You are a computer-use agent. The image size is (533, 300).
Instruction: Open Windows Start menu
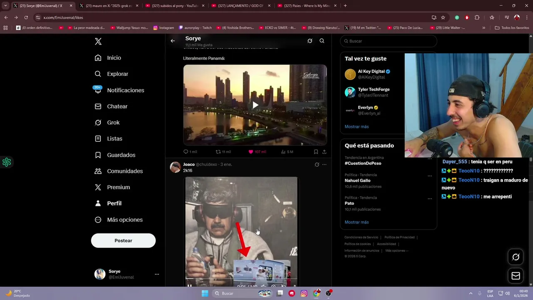pyautogui.click(x=205, y=293)
